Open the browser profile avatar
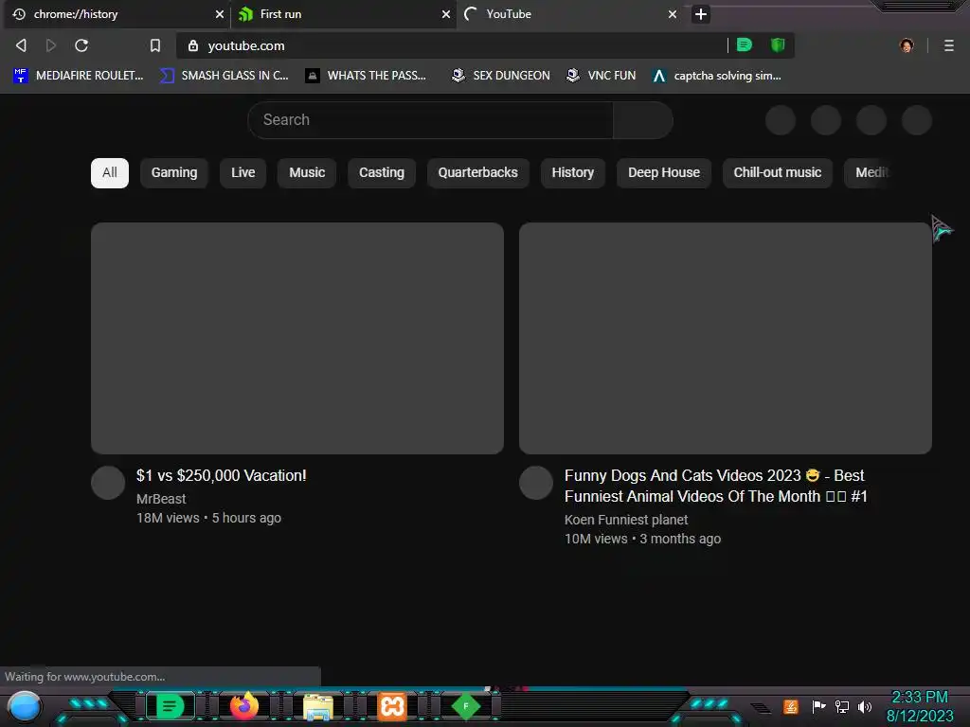 (907, 45)
